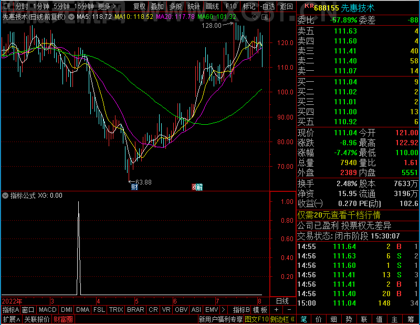Click the 叠加 overlay button
The height and width of the screenshot is (325, 420).
[x=157, y=6]
